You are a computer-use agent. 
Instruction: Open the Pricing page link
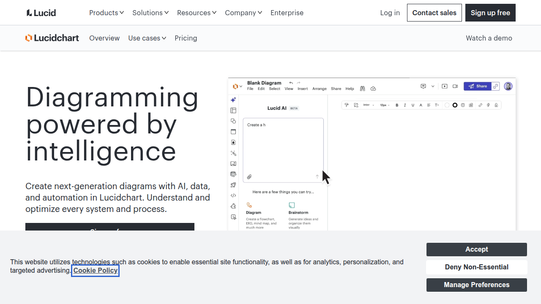pyautogui.click(x=186, y=38)
